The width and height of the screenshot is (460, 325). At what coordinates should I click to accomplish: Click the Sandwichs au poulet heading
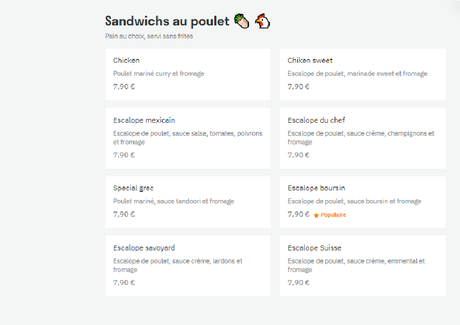[167, 21]
